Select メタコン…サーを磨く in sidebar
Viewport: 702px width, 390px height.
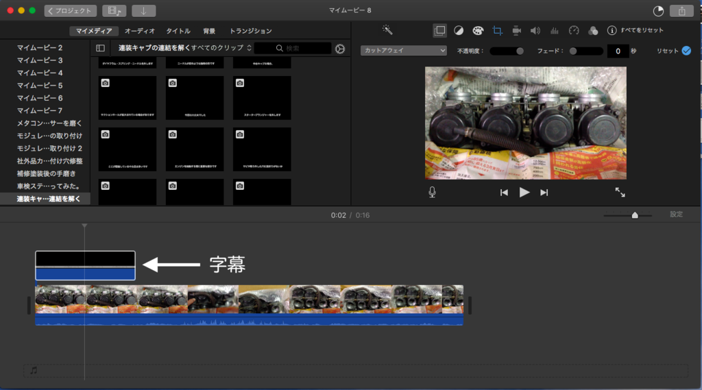click(x=49, y=123)
